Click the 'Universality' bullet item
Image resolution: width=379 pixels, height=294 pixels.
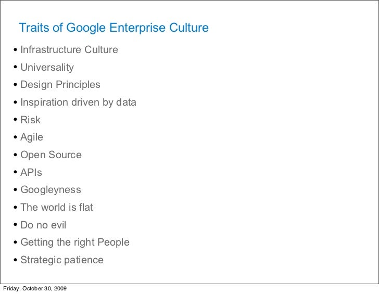click(47, 68)
